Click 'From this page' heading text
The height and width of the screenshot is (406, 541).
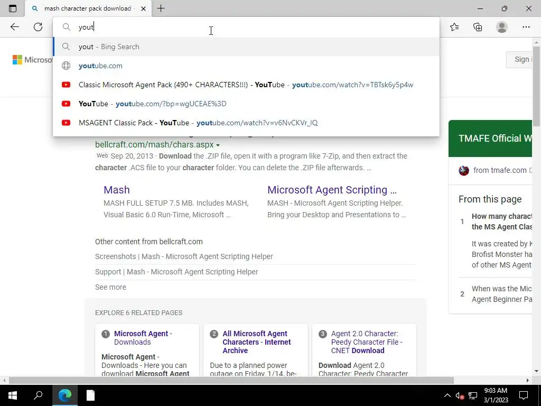click(490, 199)
